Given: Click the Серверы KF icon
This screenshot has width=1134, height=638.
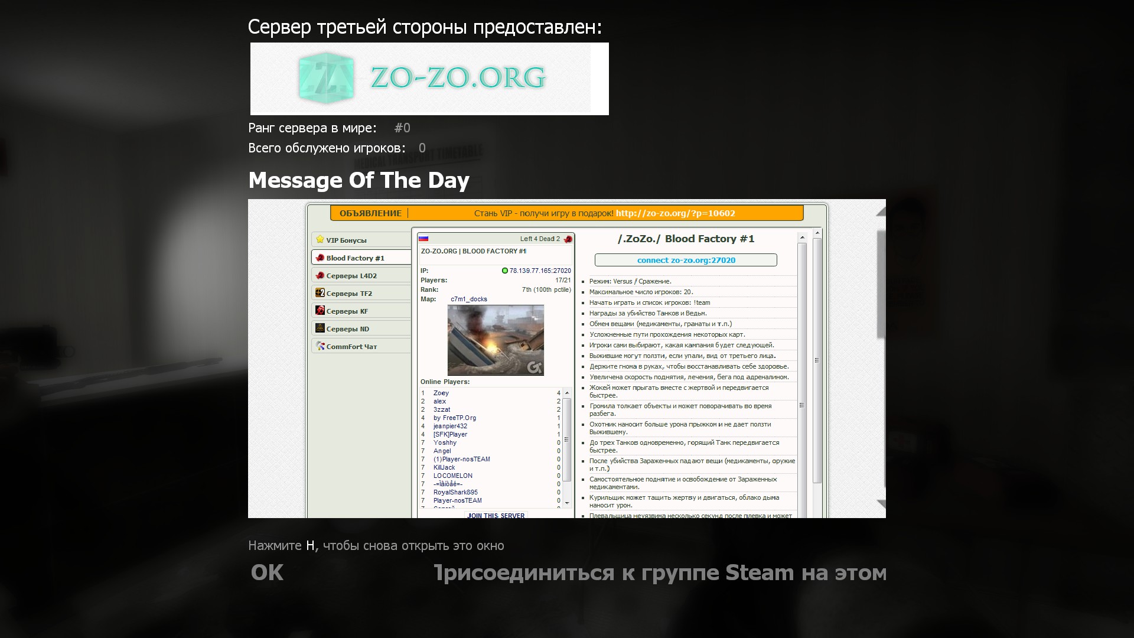Looking at the screenshot, I should (320, 311).
